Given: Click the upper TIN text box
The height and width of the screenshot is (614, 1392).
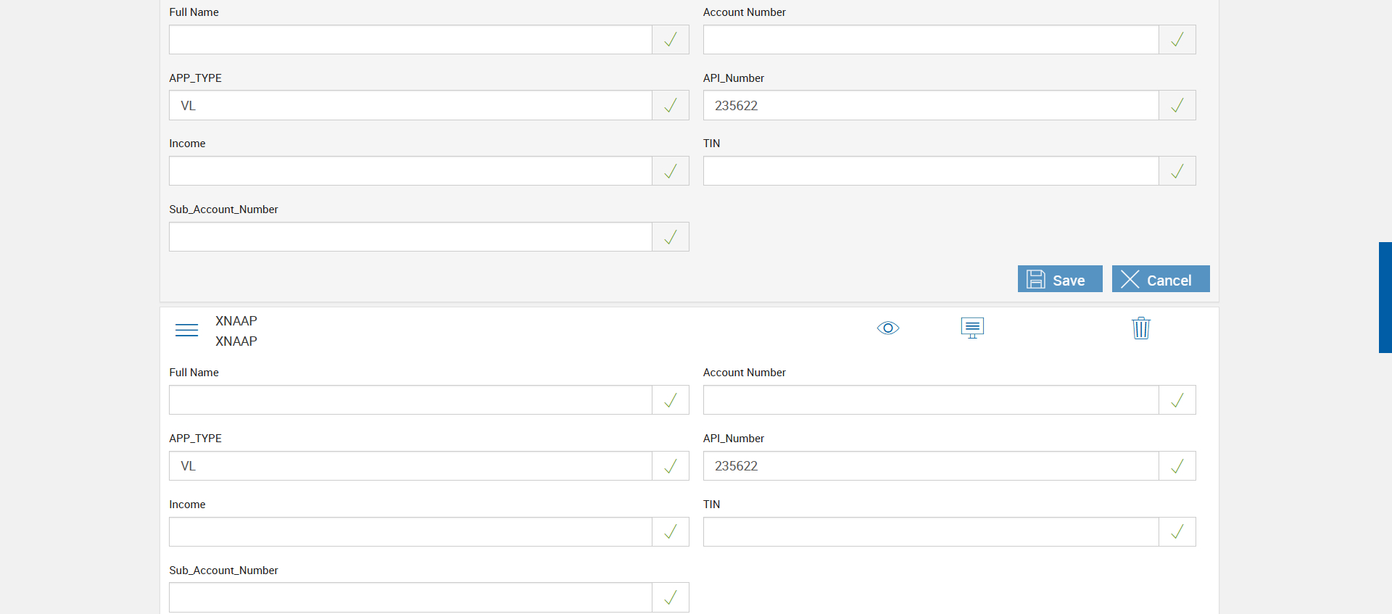Looking at the screenshot, I should point(930,171).
